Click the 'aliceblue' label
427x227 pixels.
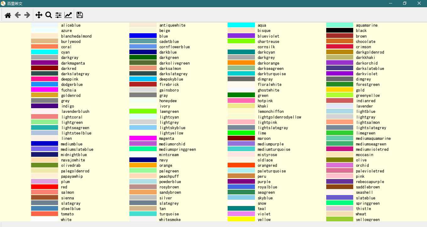71,25
